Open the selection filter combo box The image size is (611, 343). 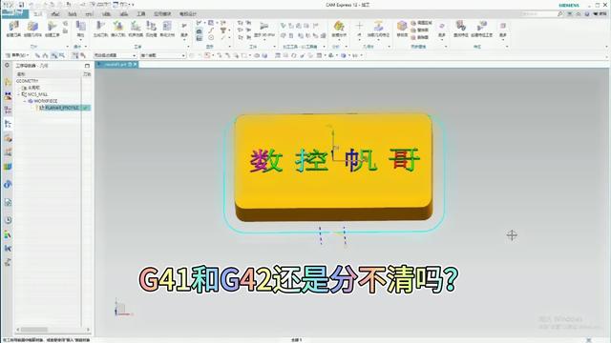click(115, 55)
